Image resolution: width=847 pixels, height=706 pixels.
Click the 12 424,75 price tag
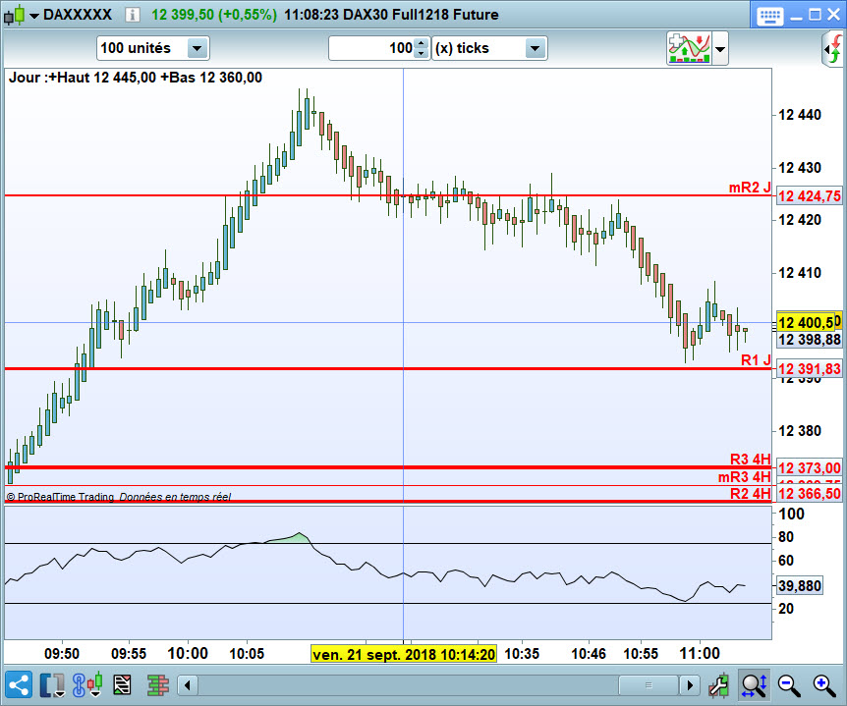[810, 196]
